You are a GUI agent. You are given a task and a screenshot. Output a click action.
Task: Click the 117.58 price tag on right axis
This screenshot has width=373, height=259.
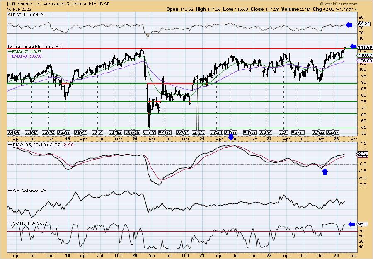click(365, 47)
